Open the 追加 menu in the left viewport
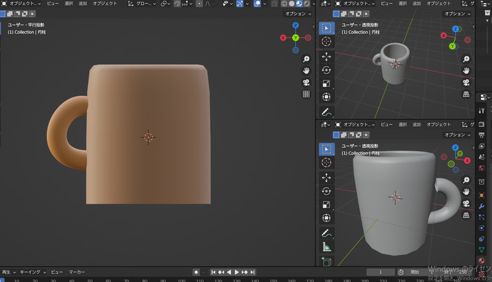Screen dimensions: 492x282 (83, 4)
